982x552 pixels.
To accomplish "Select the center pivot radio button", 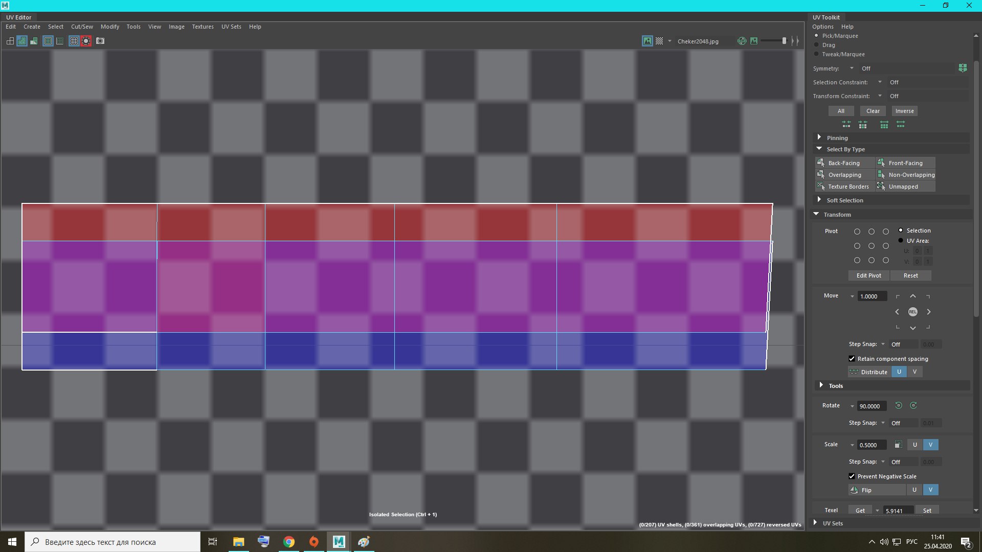I will point(872,246).
